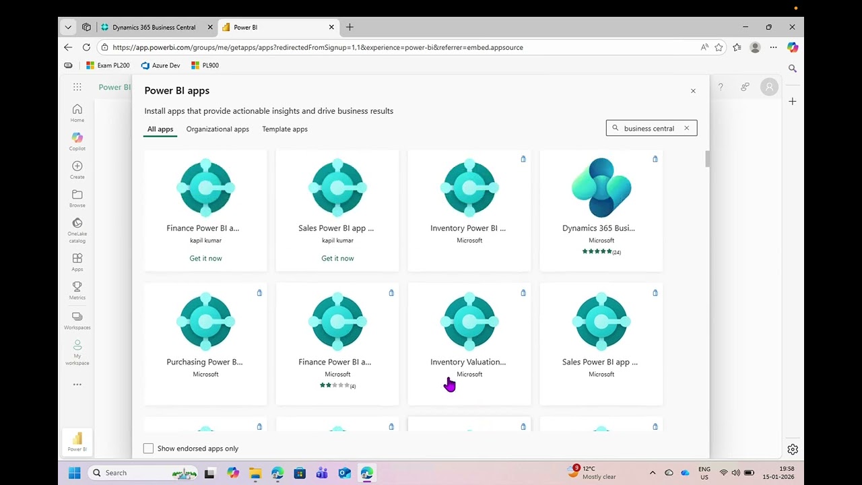
Task: Switch to All apps tab
Action: 160,129
